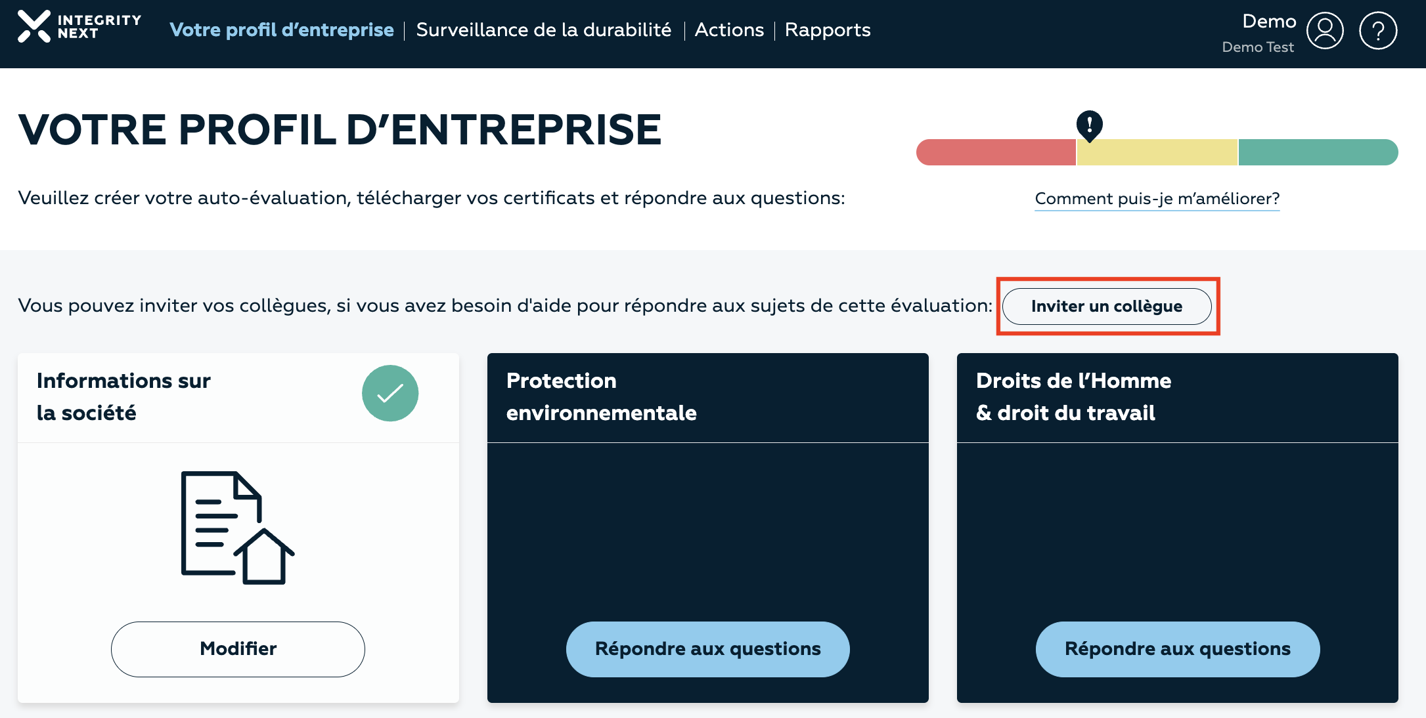Viewport: 1426px width, 718px height.
Task: Click the yellow segment of score bar
Action: pos(1157,152)
